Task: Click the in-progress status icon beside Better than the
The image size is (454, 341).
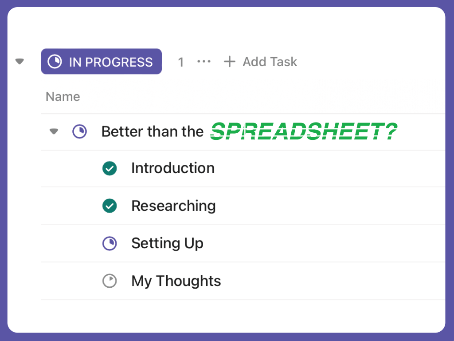Action: tap(80, 131)
